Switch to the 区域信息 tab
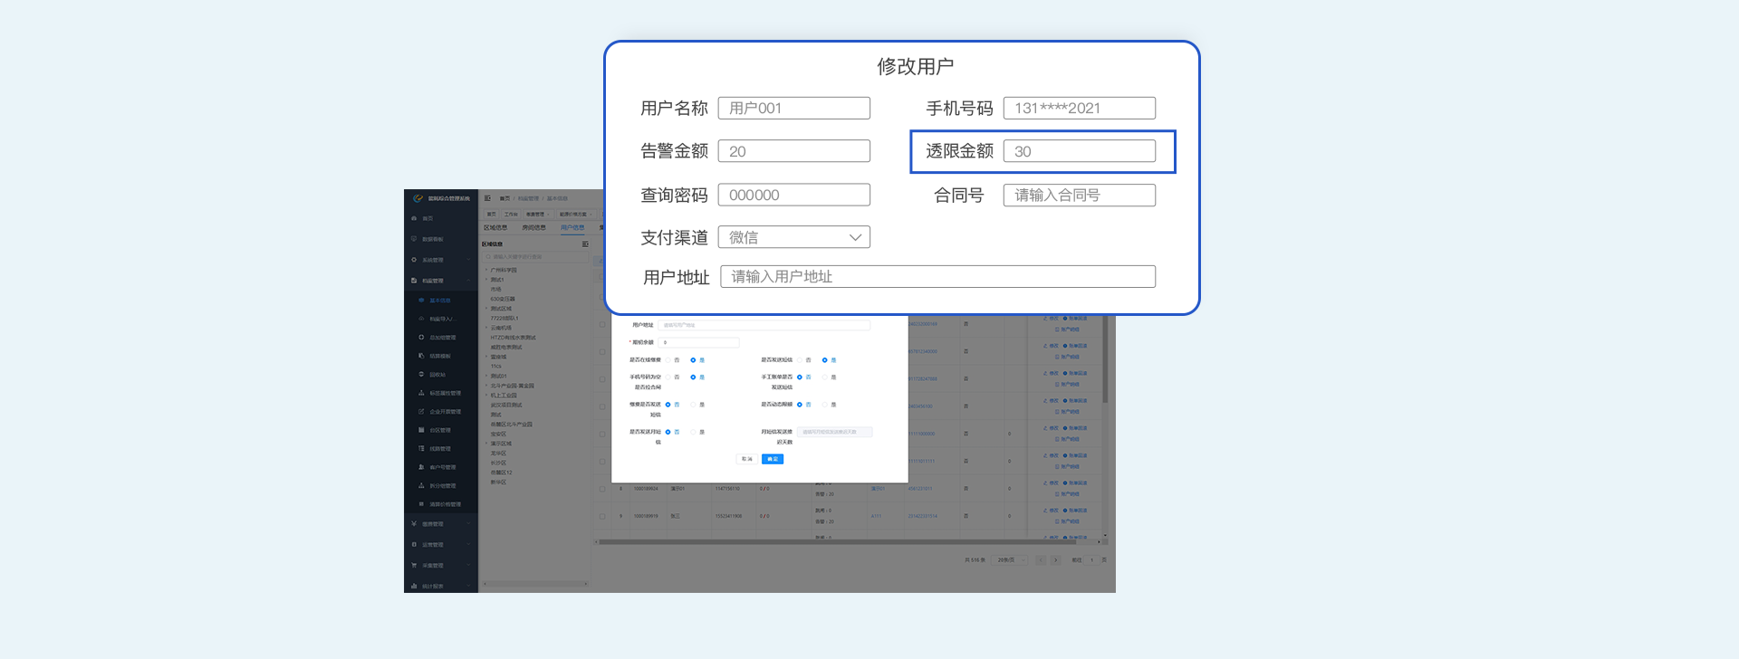The height and width of the screenshot is (659, 1739). tap(495, 228)
